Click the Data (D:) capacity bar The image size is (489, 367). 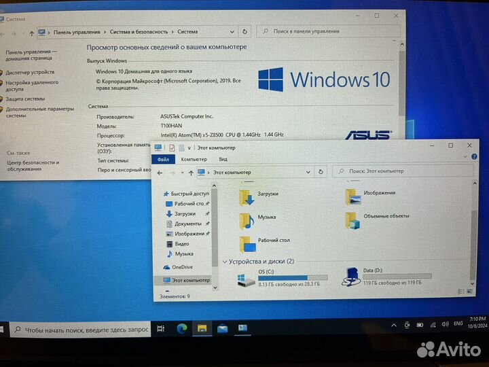coord(397,276)
